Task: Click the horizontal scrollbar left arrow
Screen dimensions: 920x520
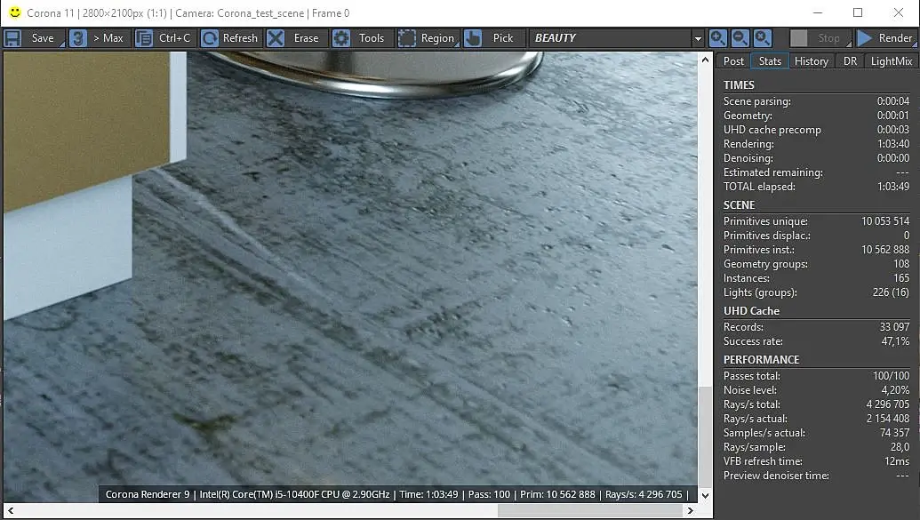Action: pyautogui.click(x=11, y=511)
